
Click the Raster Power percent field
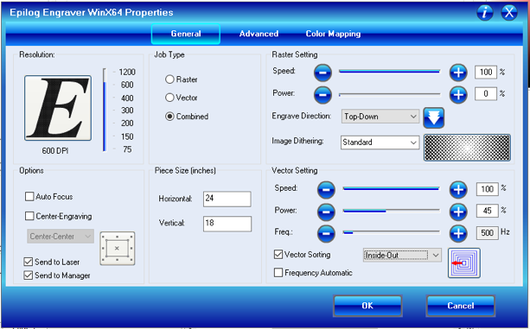[x=486, y=94]
